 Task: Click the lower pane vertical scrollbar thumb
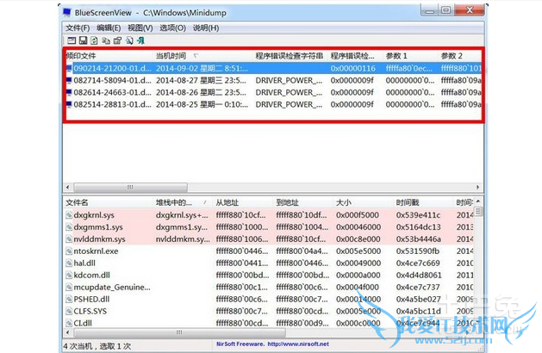click(x=478, y=212)
